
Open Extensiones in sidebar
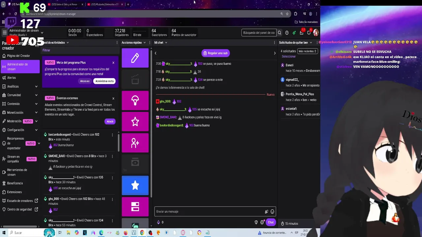(20, 192)
